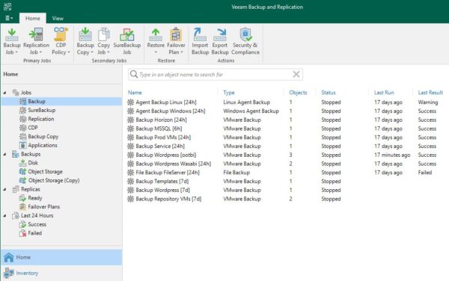Select the Object Storage tree item

click(x=40, y=172)
